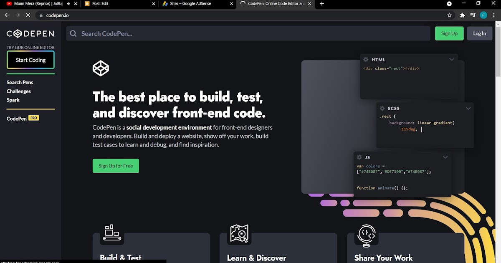
Task: Click the CodePen logo in the sidebar
Action: (x=30, y=33)
